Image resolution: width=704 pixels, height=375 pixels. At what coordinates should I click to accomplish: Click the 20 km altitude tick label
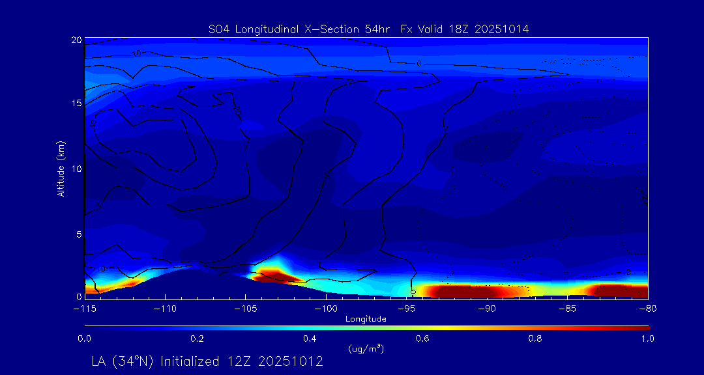click(x=75, y=40)
